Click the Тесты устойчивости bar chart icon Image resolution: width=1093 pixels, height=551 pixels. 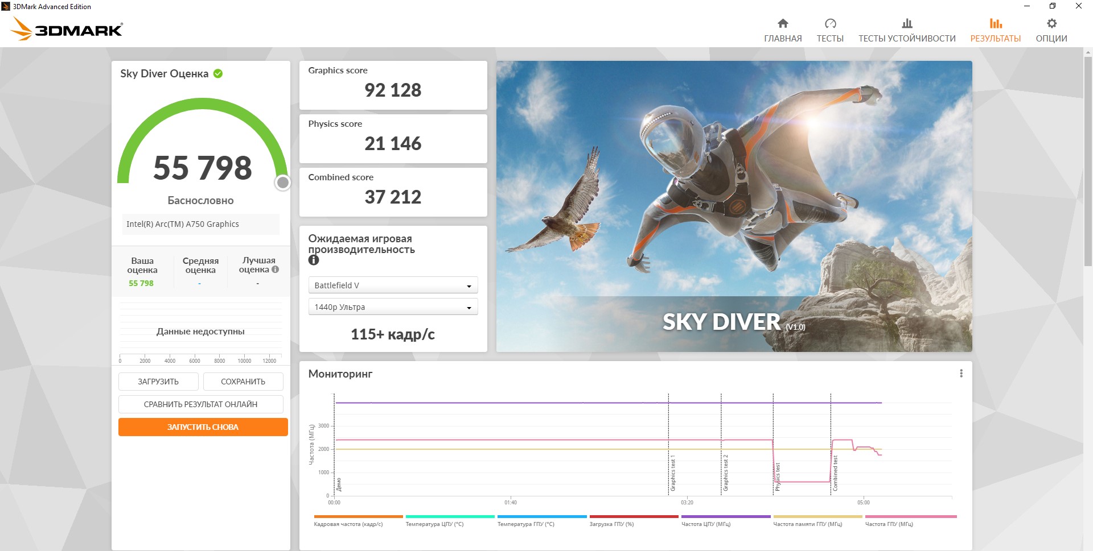(907, 23)
